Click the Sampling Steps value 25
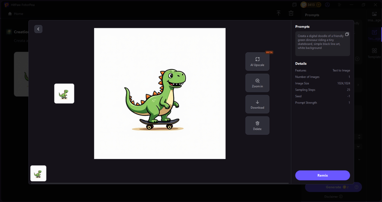Viewport: 382px width, 202px height. coord(348,90)
